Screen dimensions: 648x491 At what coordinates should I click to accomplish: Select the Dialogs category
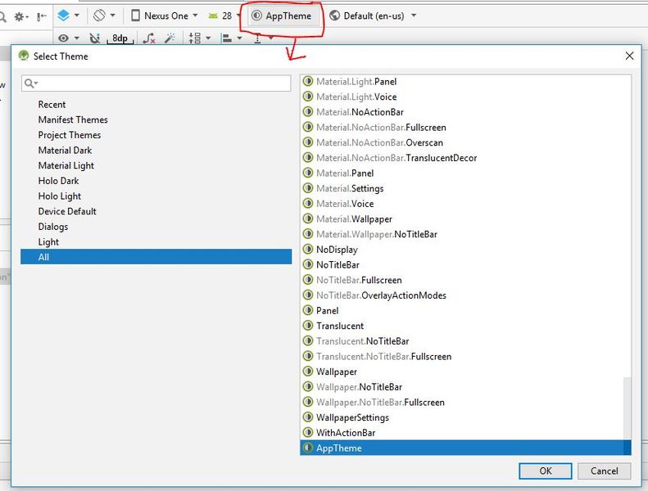(53, 227)
